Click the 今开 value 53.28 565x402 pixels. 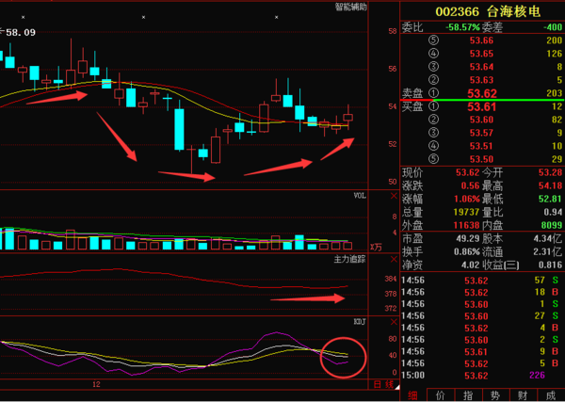tap(550, 172)
